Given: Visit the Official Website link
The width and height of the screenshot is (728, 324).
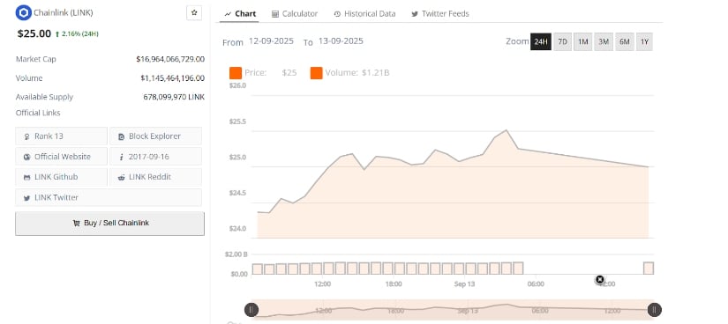Looking at the screenshot, I should coord(61,157).
